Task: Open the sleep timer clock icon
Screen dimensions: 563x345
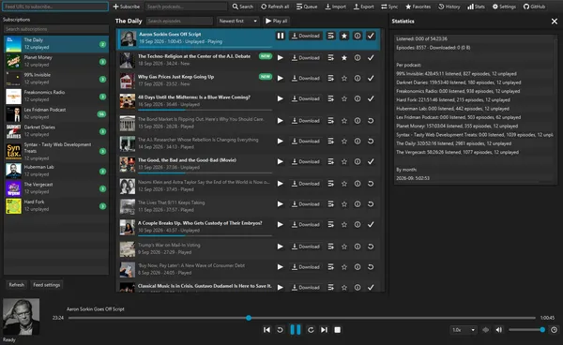Action: coord(554,330)
